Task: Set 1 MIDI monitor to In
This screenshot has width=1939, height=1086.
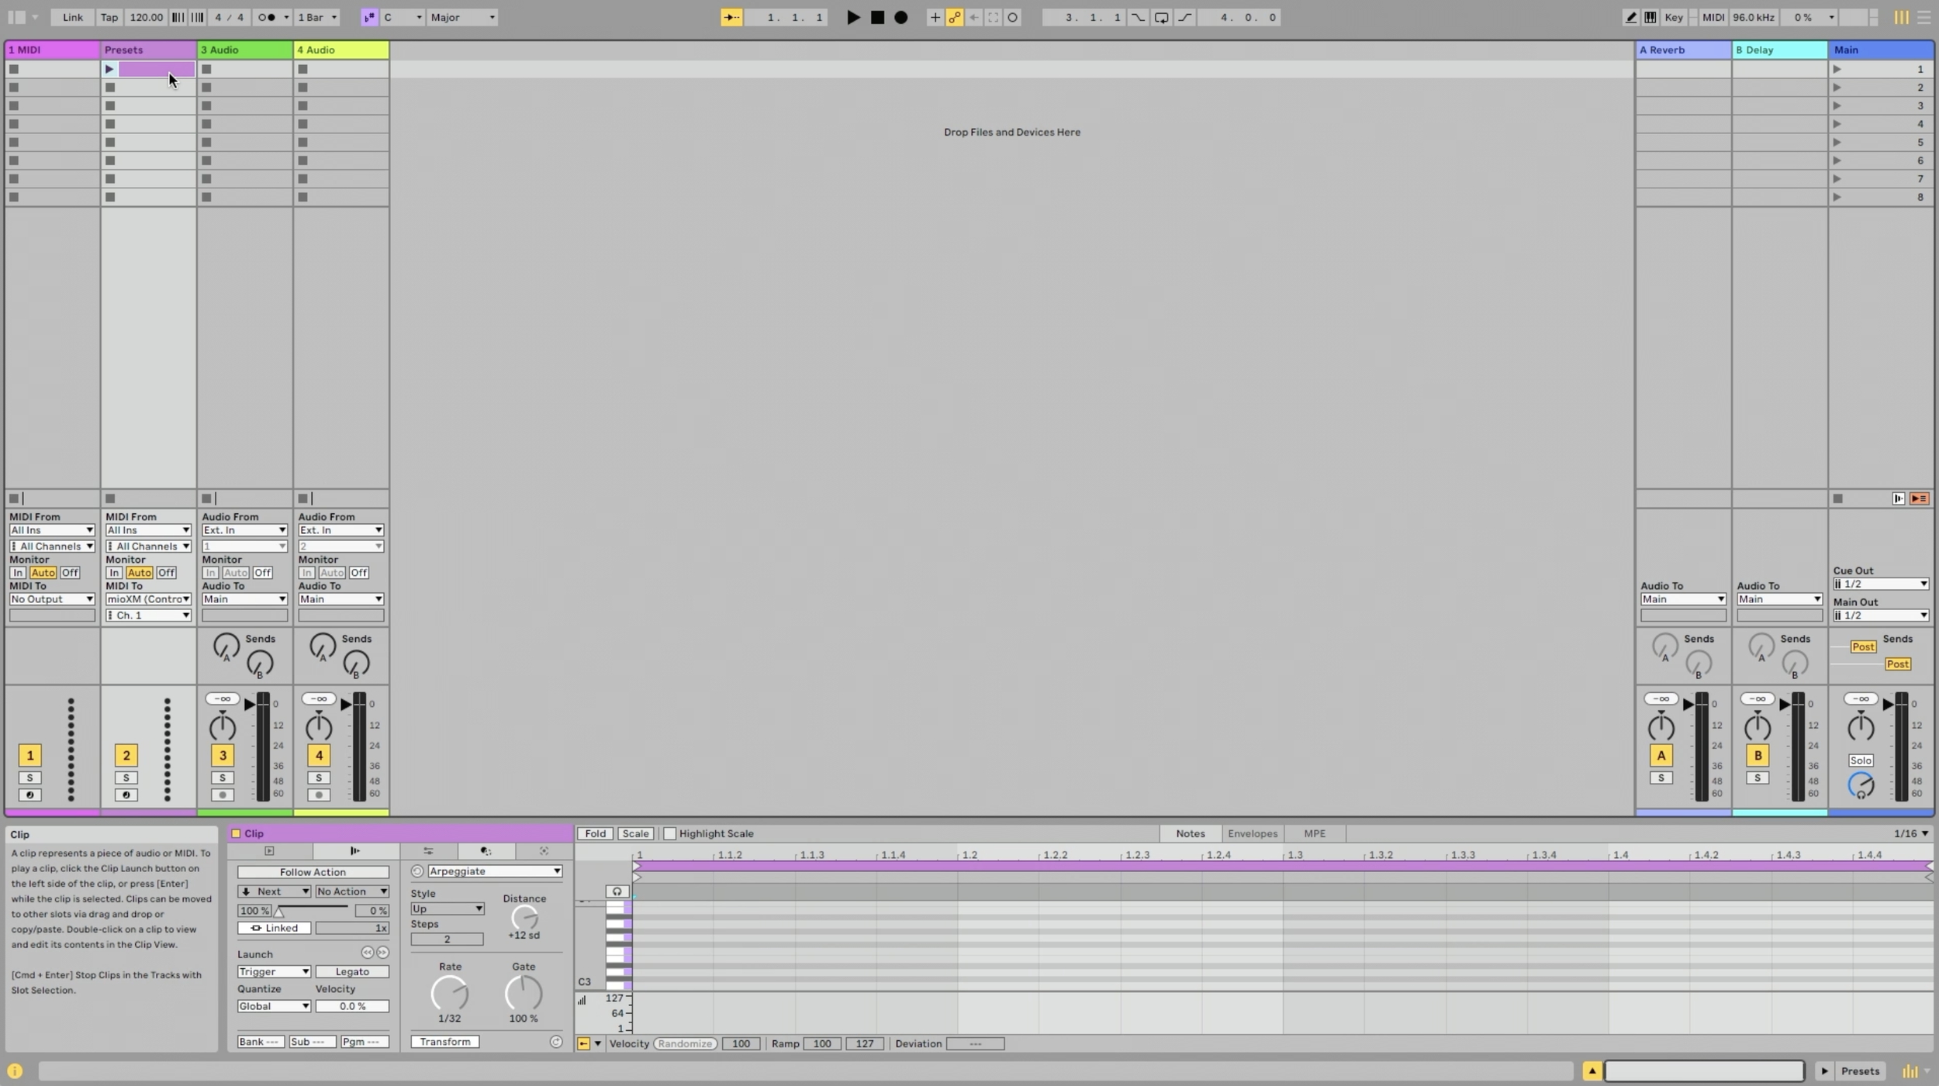Action: click(x=18, y=573)
